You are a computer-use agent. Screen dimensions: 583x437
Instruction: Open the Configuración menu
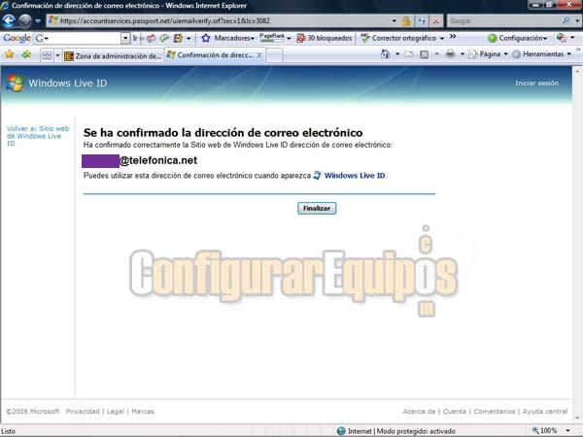pyautogui.click(x=518, y=38)
